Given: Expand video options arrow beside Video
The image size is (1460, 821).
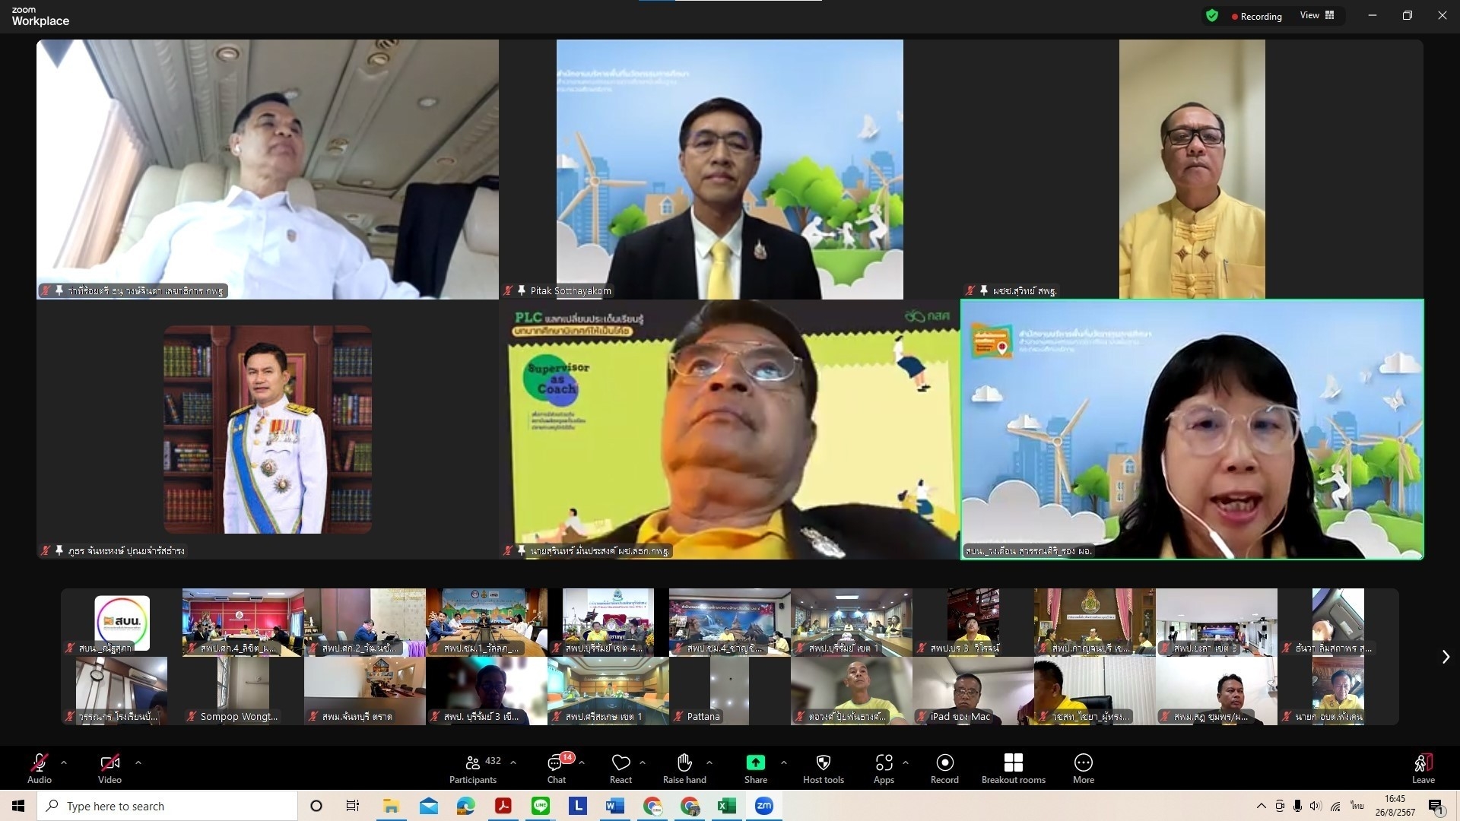Looking at the screenshot, I should [138, 762].
